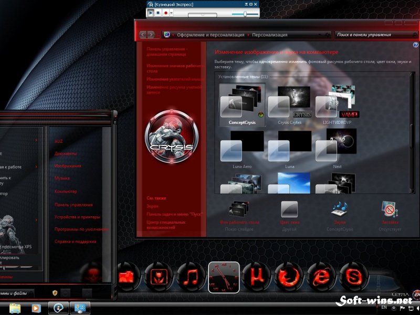This screenshot has height=315, width=420.
Task: Click the Control Panel monitor icon in breadcrumb
Action: click(x=167, y=35)
